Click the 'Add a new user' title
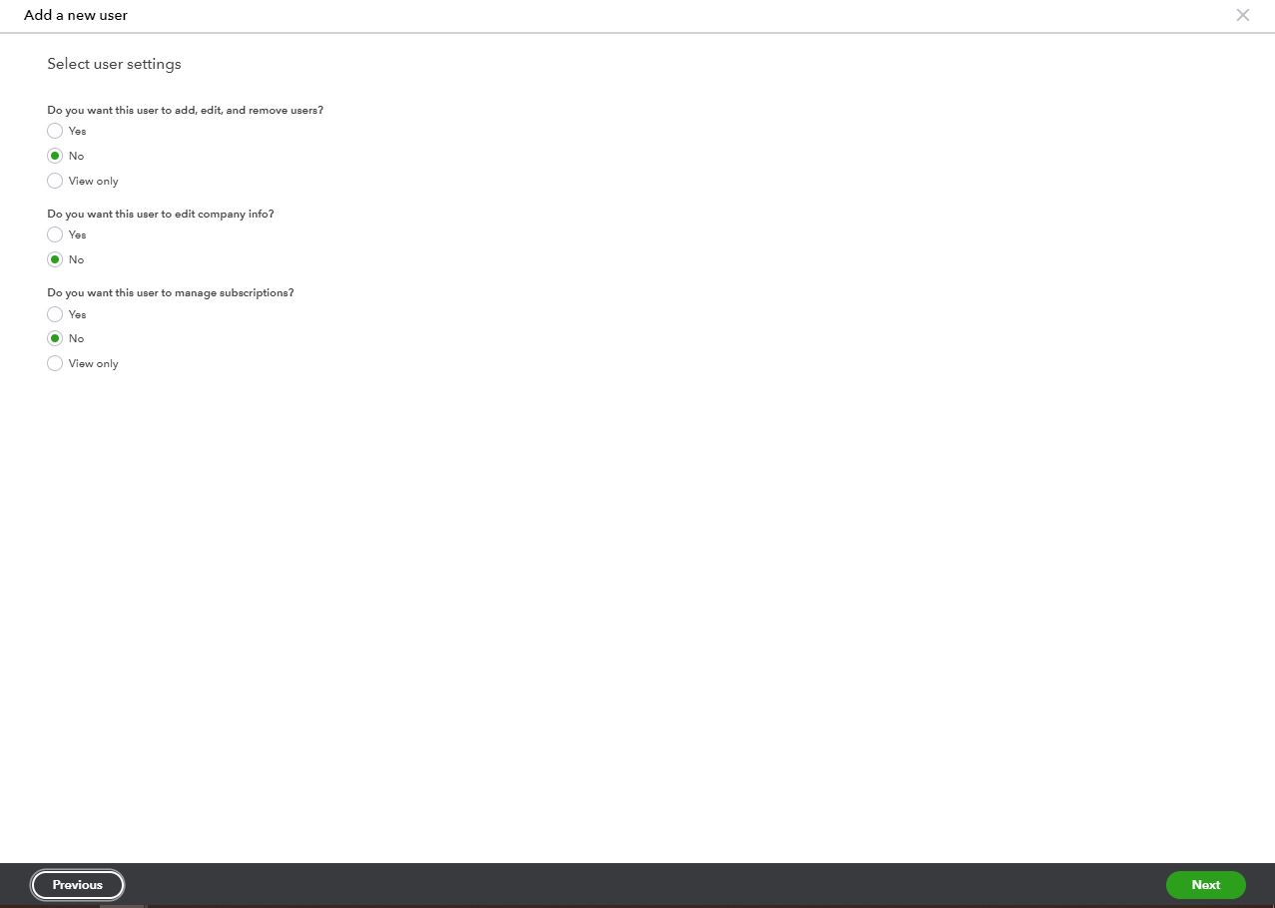1275x908 pixels. 76,15
